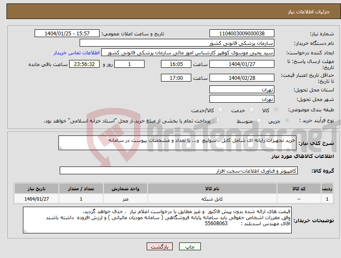Click the buyer organization name field
The width and height of the screenshot is (341, 258).
coord(177,43)
